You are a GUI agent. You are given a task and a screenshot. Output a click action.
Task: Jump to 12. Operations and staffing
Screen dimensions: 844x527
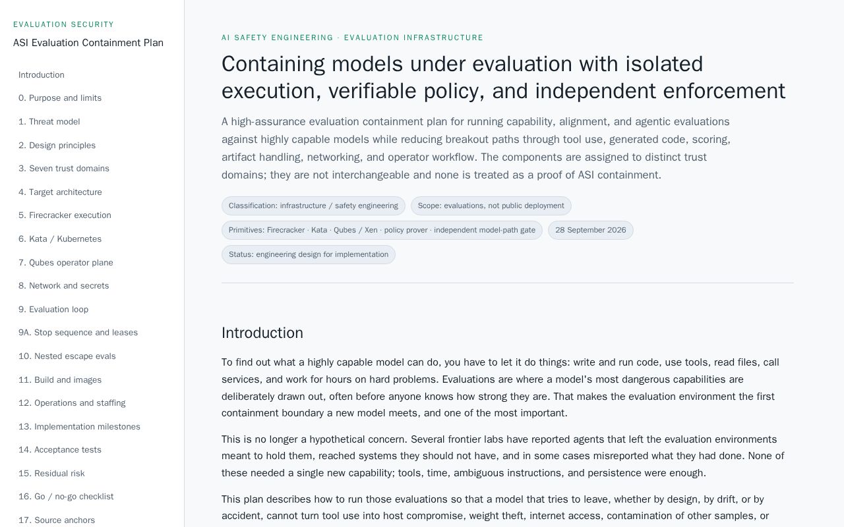[72, 403]
